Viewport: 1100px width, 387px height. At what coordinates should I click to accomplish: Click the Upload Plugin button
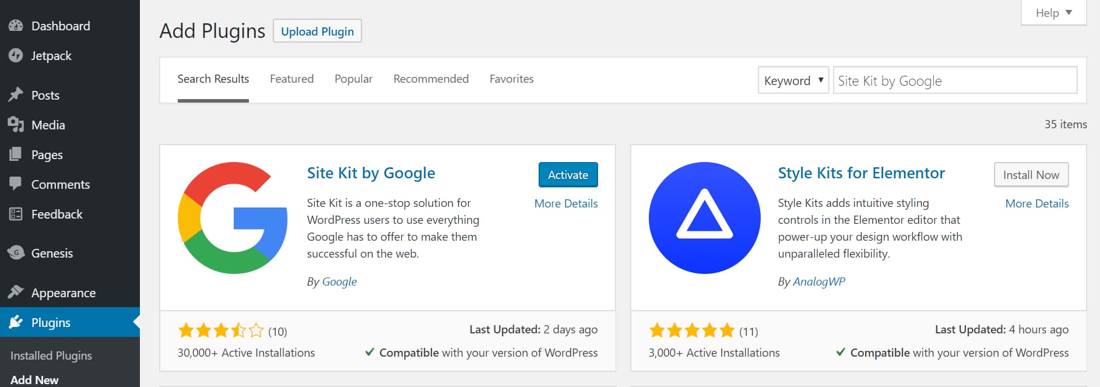317,31
